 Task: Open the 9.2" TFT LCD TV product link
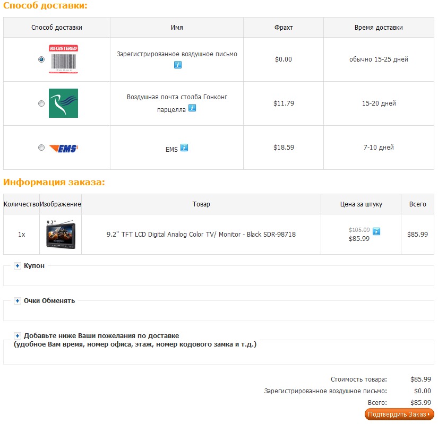[x=201, y=235]
